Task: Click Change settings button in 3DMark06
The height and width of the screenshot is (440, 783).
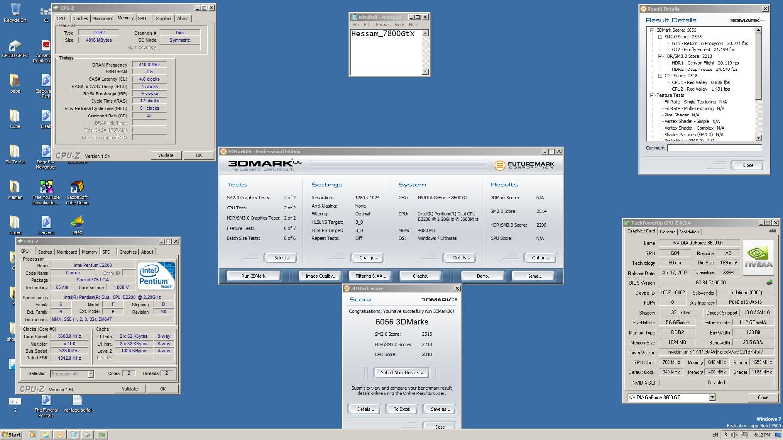Action: coord(368,258)
